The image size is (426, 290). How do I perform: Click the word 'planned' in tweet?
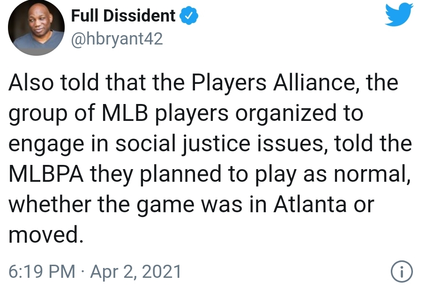coord(180,175)
